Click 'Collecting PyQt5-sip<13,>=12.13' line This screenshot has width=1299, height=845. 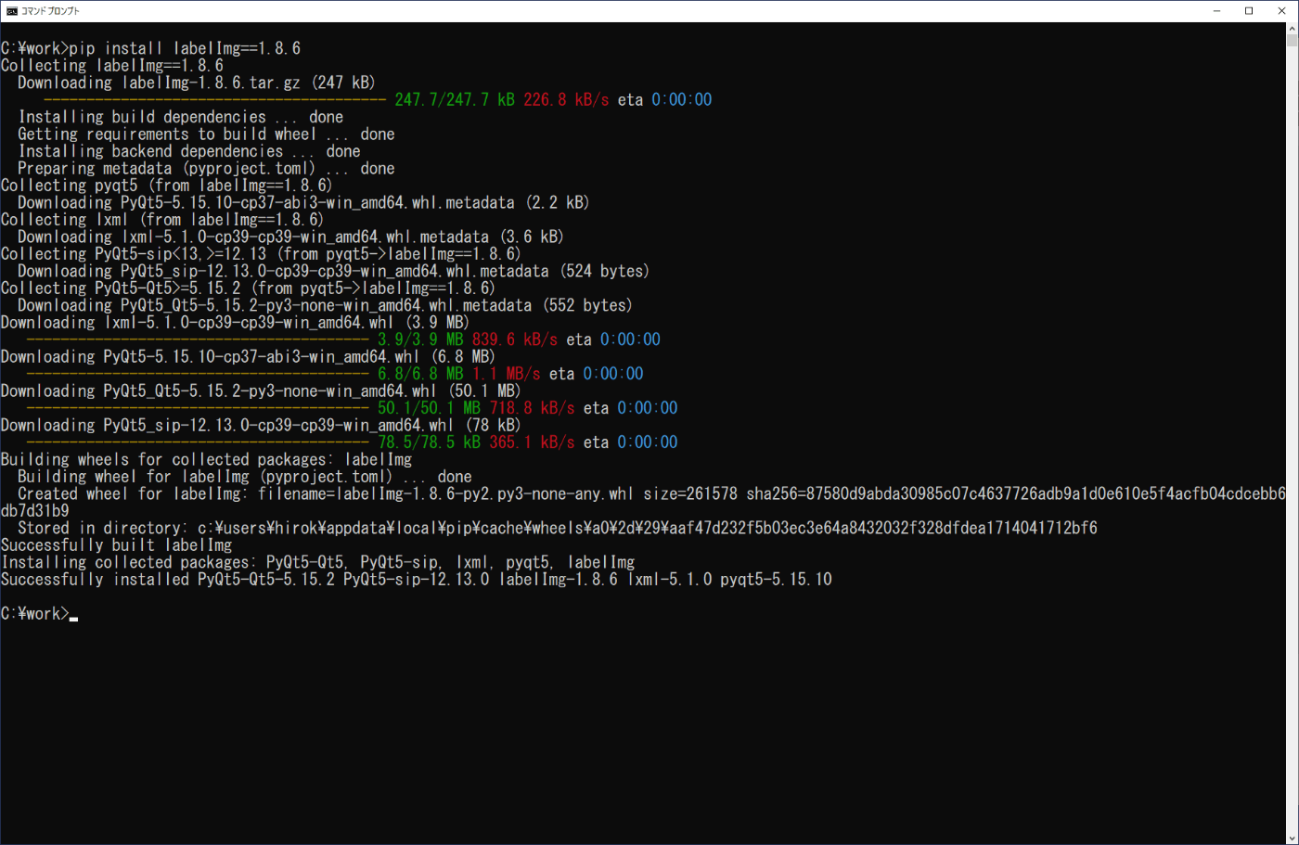261,254
